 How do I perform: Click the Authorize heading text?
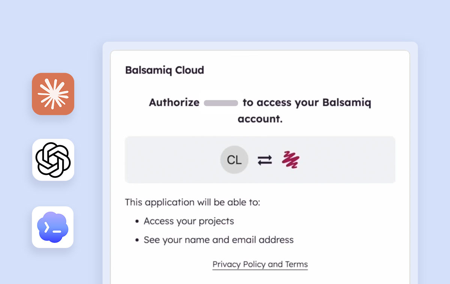click(x=174, y=102)
